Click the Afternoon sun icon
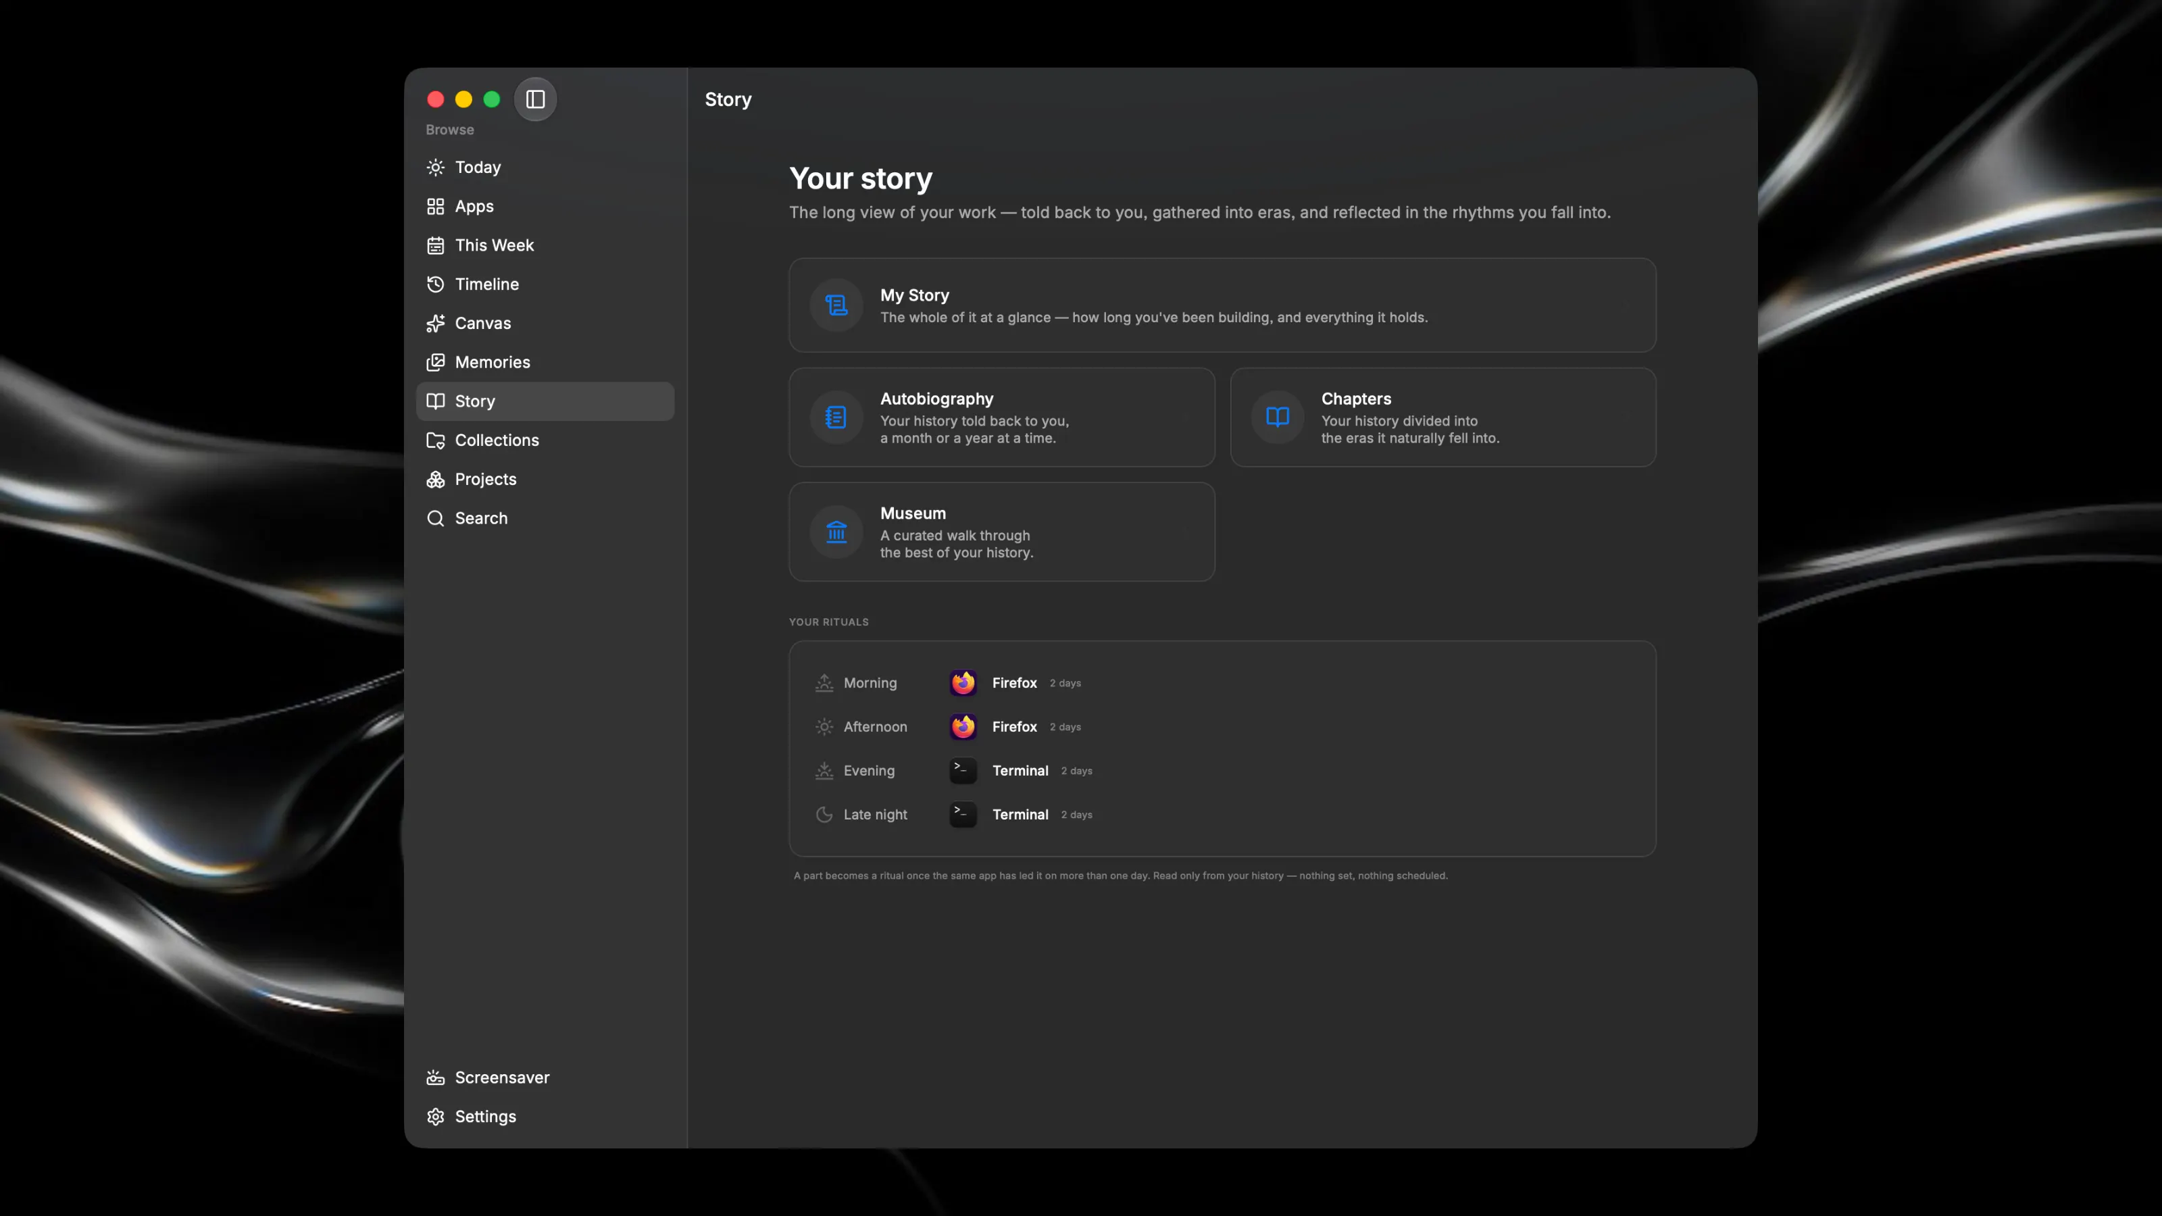The height and width of the screenshot is (1216, 2162). 824,727
